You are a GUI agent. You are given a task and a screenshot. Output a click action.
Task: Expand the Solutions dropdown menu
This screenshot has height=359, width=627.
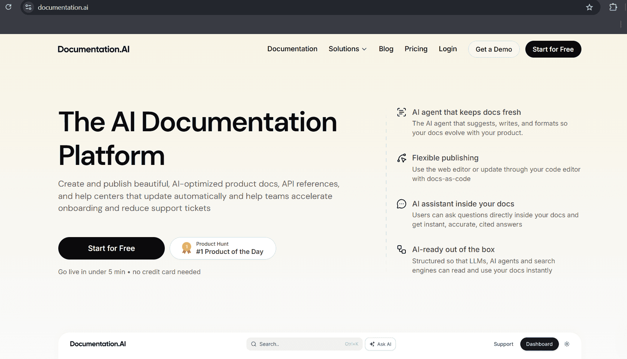[348, 49]
